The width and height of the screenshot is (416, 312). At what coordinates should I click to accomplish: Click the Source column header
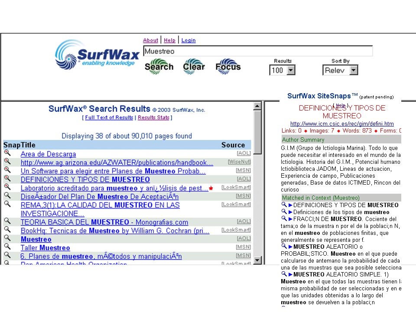(233, 145)
